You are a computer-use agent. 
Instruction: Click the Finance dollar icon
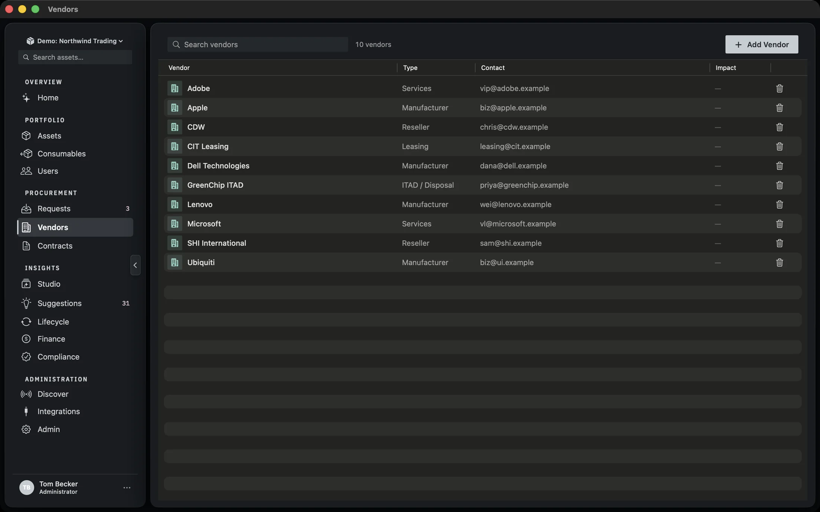pos(26,339)
